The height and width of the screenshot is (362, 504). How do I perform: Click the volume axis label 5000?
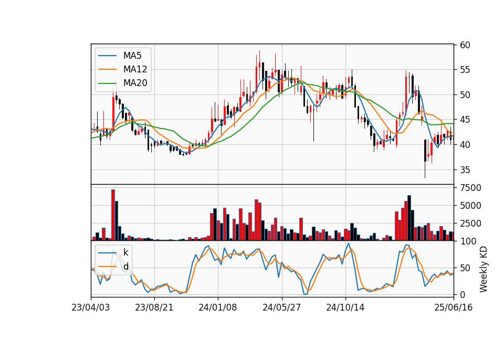point(470,206)
